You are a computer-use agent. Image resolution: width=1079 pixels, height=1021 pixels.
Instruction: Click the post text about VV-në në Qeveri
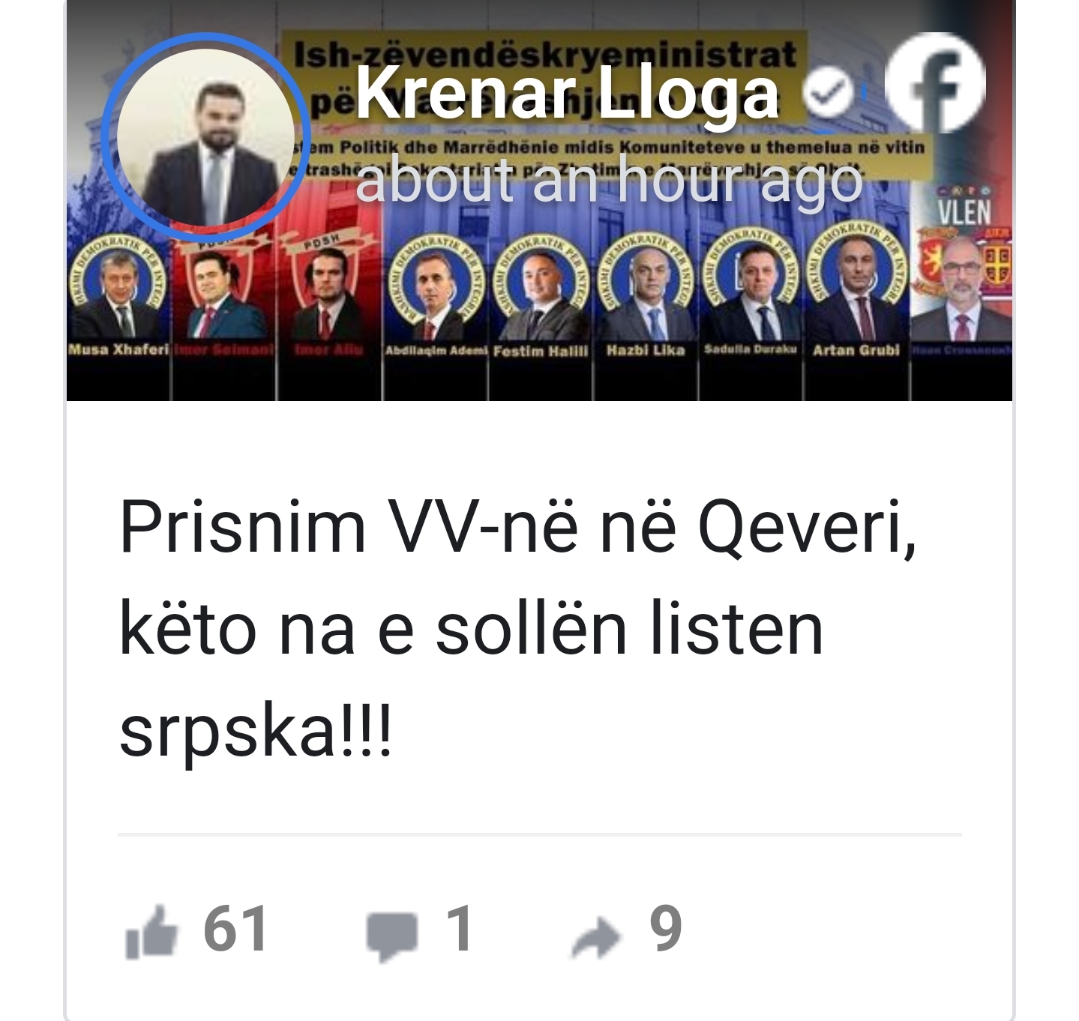(517, 627)
